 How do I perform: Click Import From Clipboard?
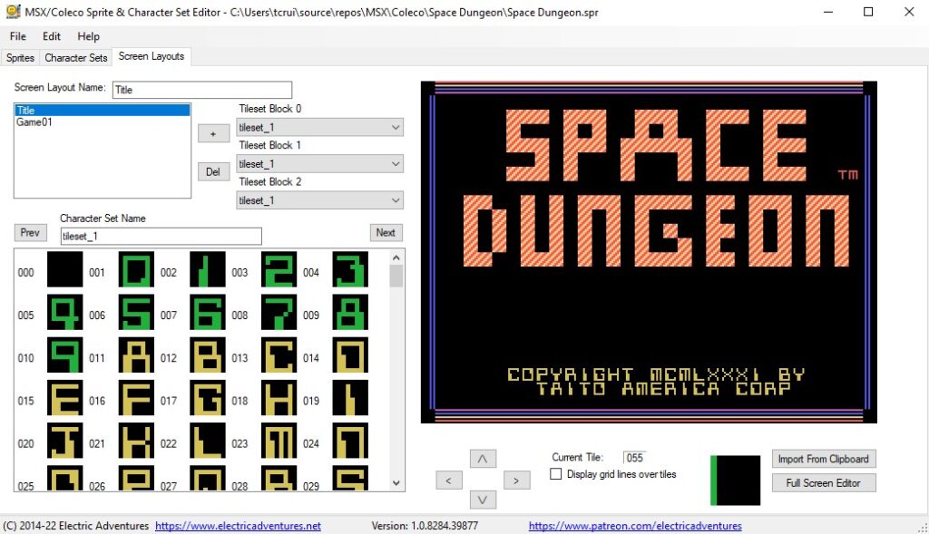point(824,459)
